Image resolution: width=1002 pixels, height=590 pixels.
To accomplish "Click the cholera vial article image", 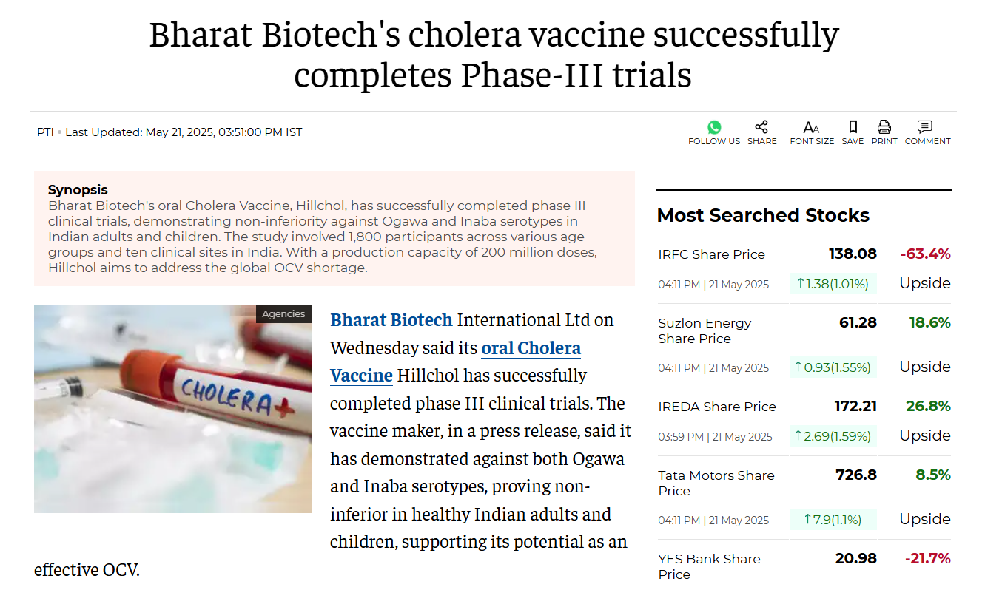I will click(172, 409).
